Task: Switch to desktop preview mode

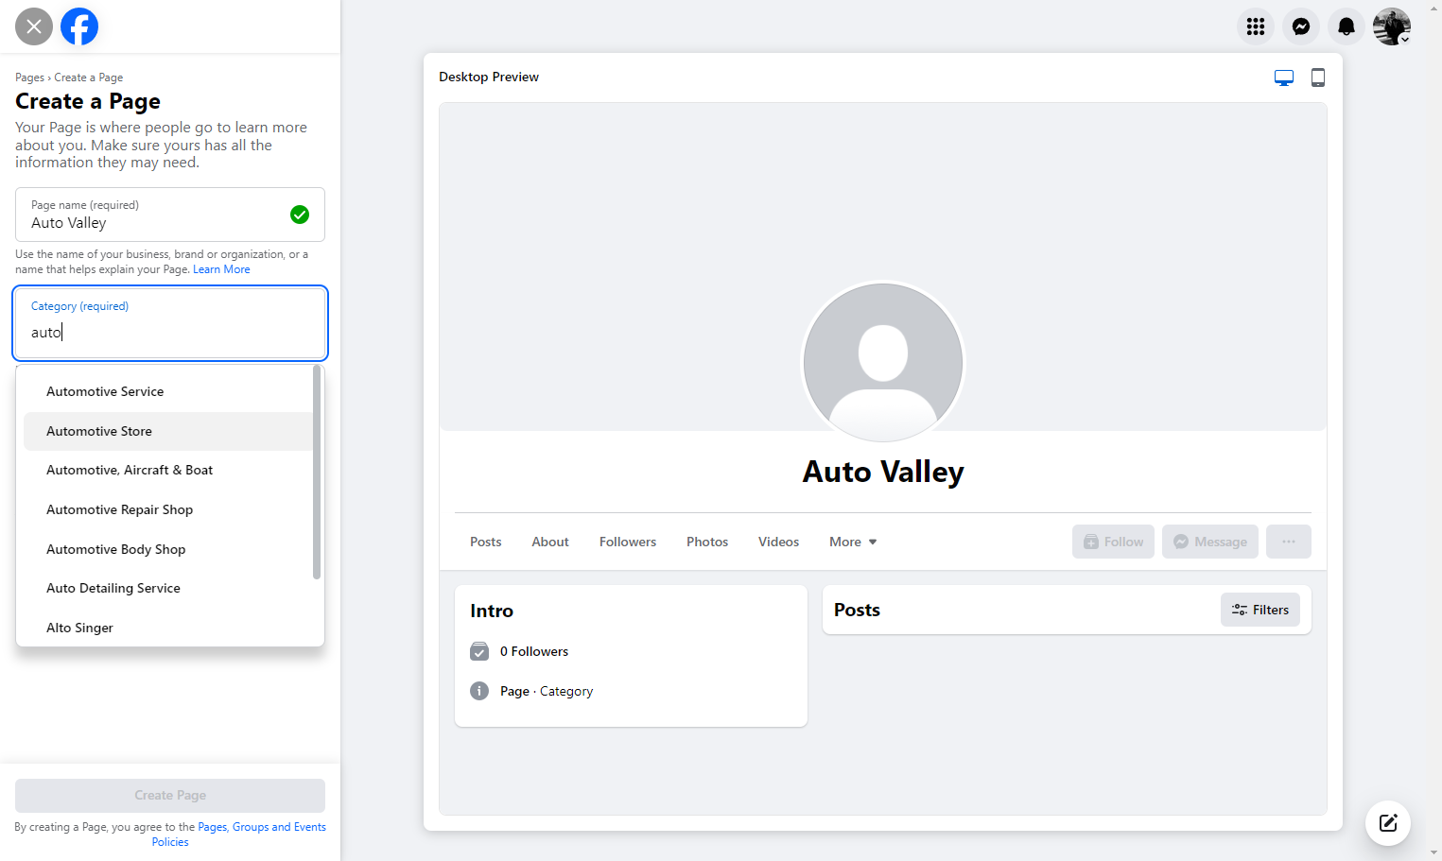Action: point(1284,77)
